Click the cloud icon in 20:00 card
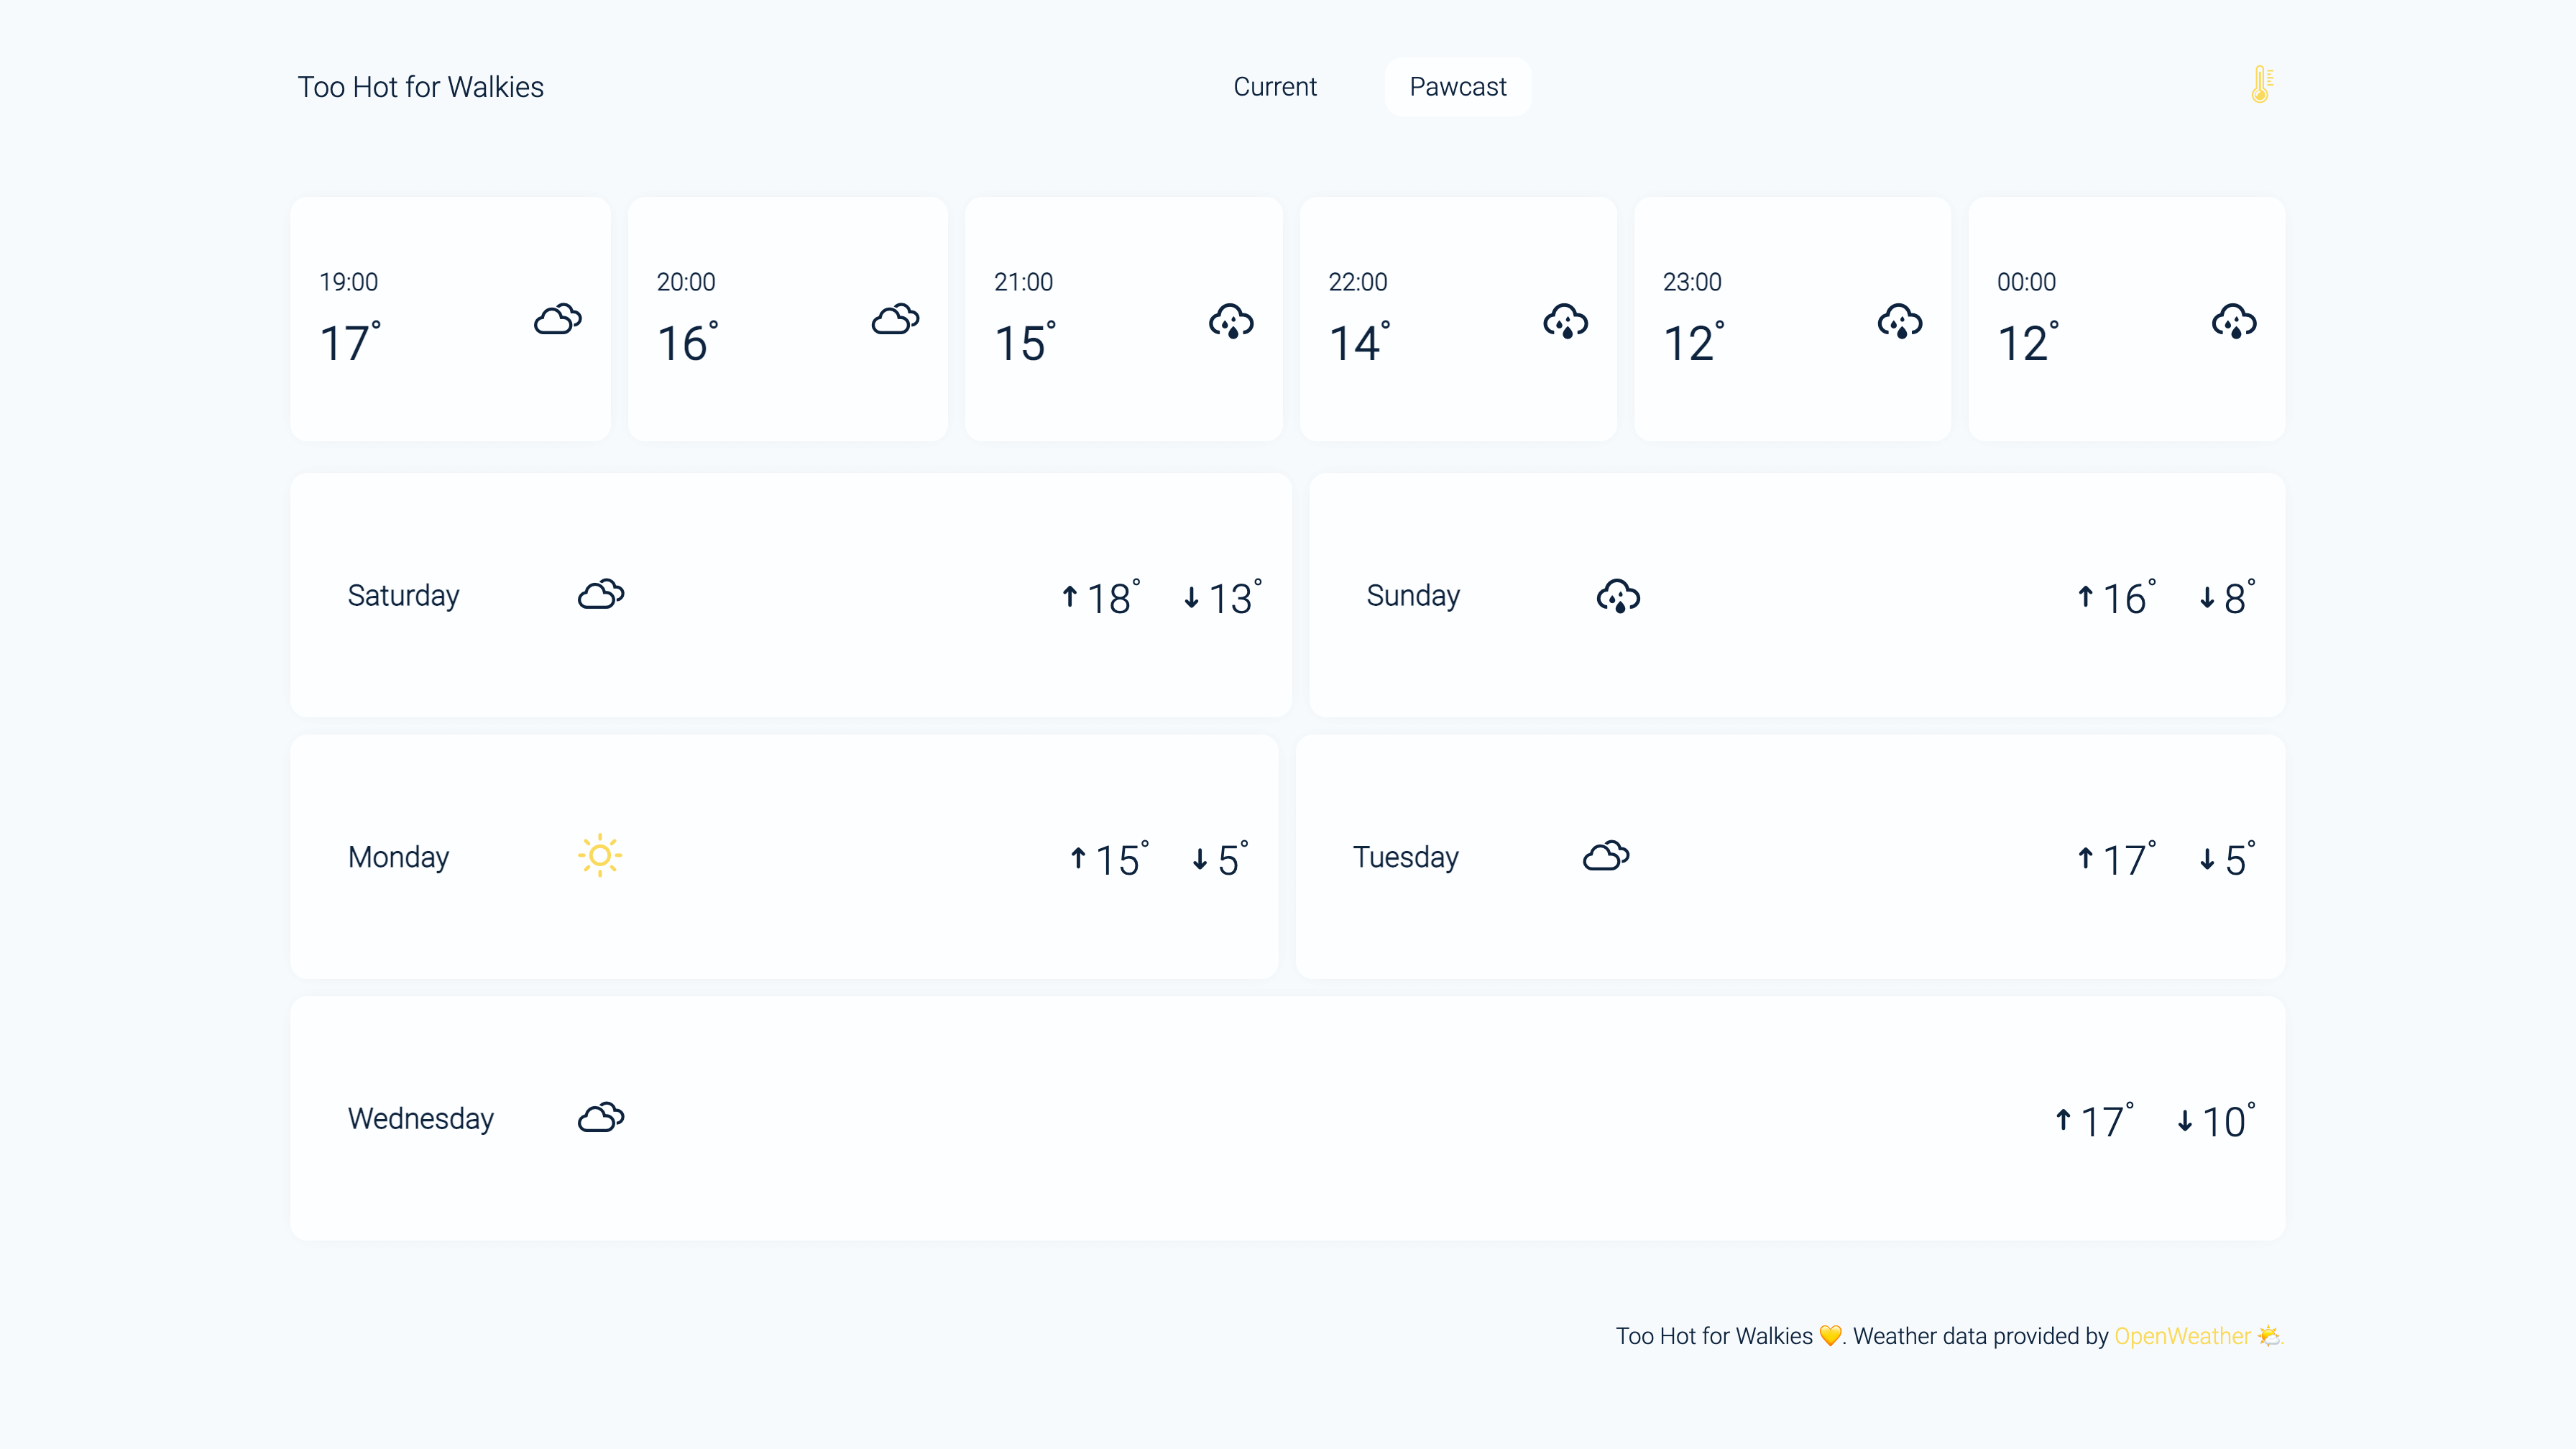Viewport: 2576px width, 1449px height. (x=895, y=320)
